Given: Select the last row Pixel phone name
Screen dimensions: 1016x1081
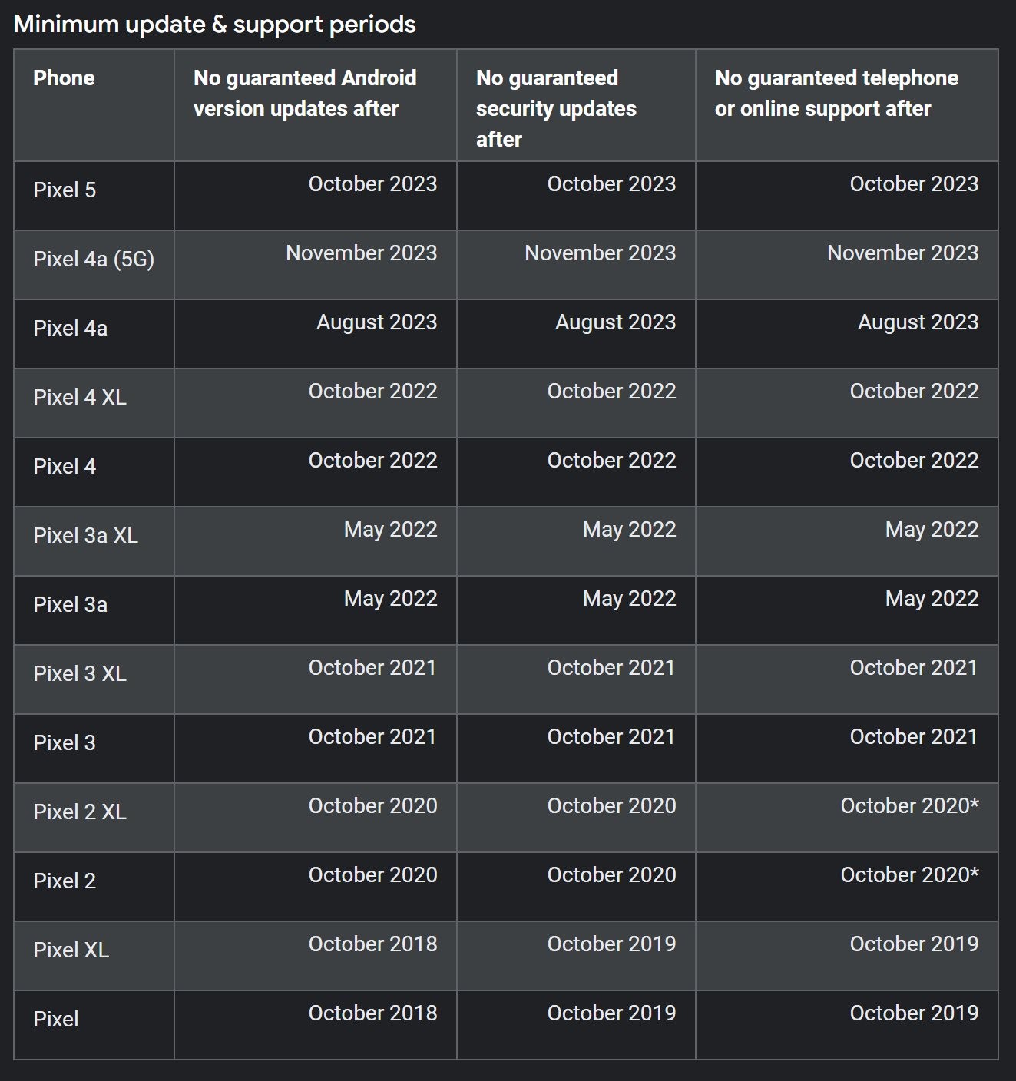Looking at the screenshot, I should 56,1020.
